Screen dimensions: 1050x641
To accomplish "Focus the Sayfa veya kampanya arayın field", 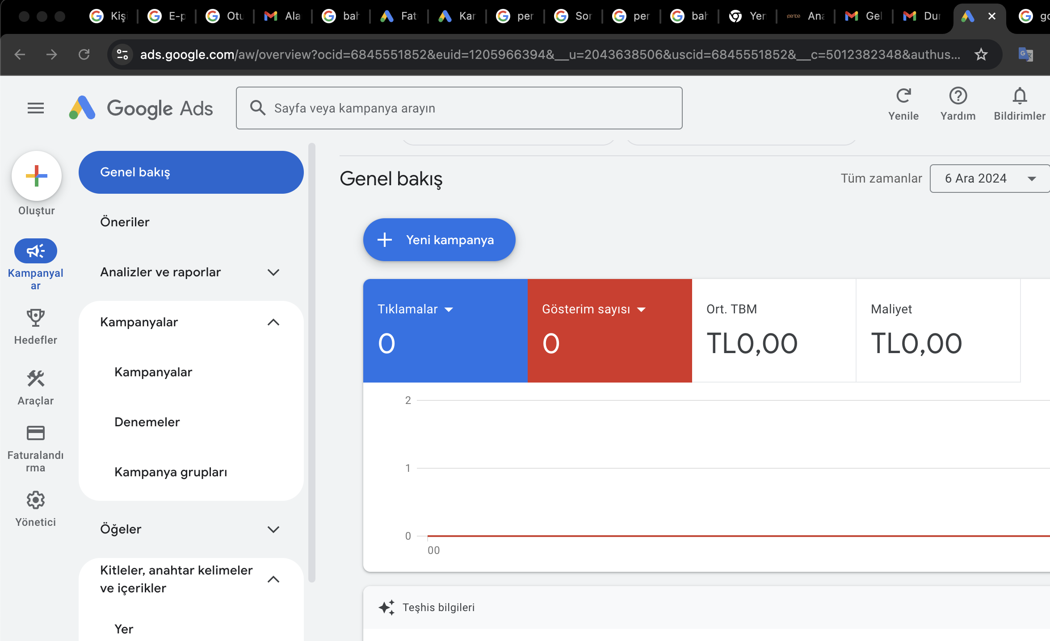I will [x=459, y=108].
